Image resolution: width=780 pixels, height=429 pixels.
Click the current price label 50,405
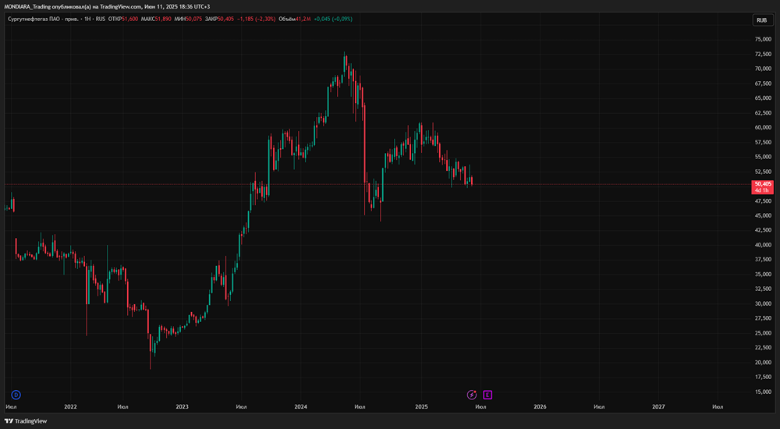(x=763, y=183)
